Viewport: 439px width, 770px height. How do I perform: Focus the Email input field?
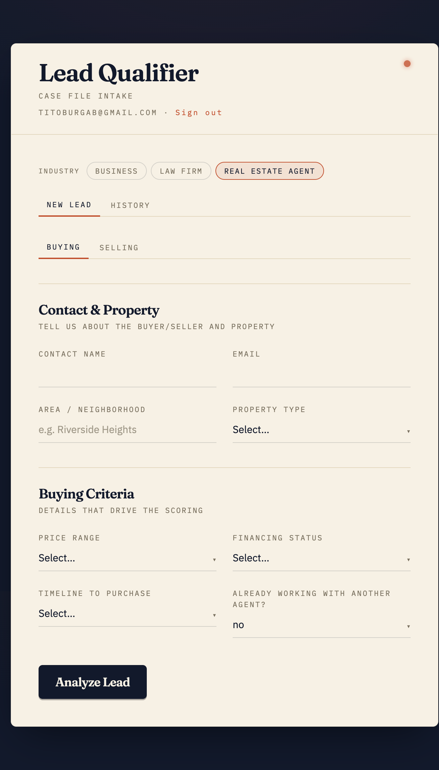[x=322, y=375]
